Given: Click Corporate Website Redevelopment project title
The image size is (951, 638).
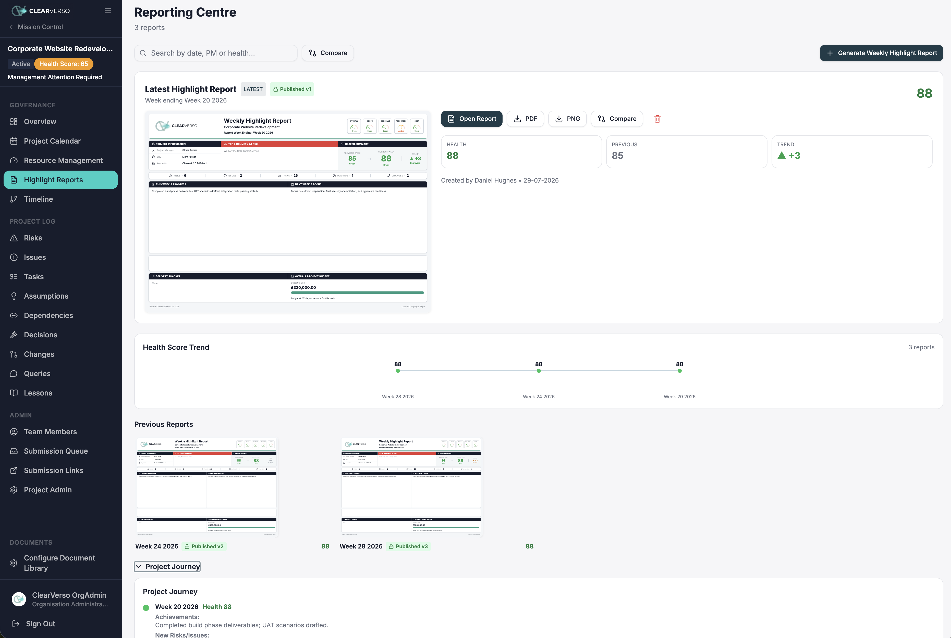Looking at the screenshot, I should (x=60, y=49).
